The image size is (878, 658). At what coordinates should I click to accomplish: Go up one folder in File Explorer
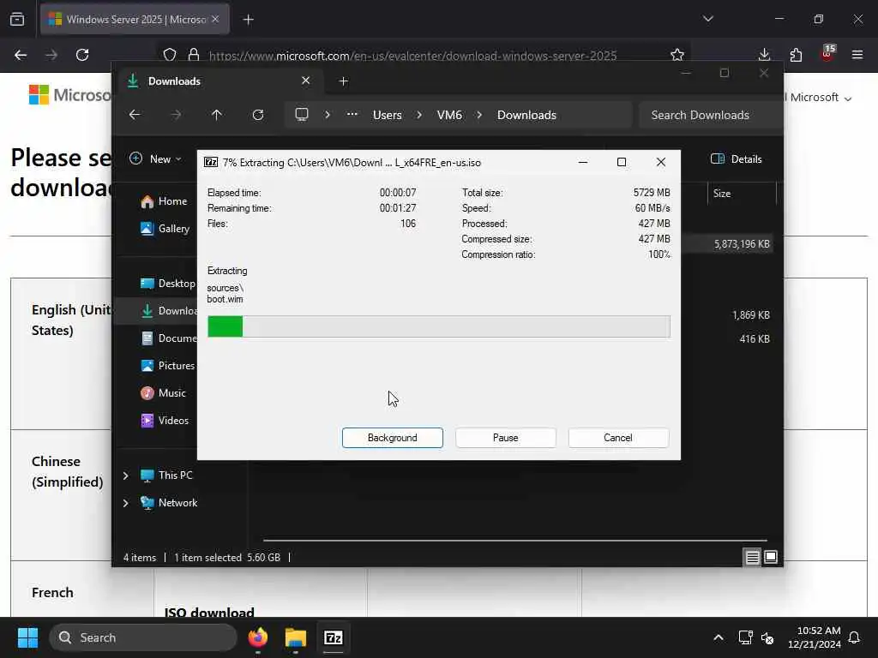click(x=217, y=115)
